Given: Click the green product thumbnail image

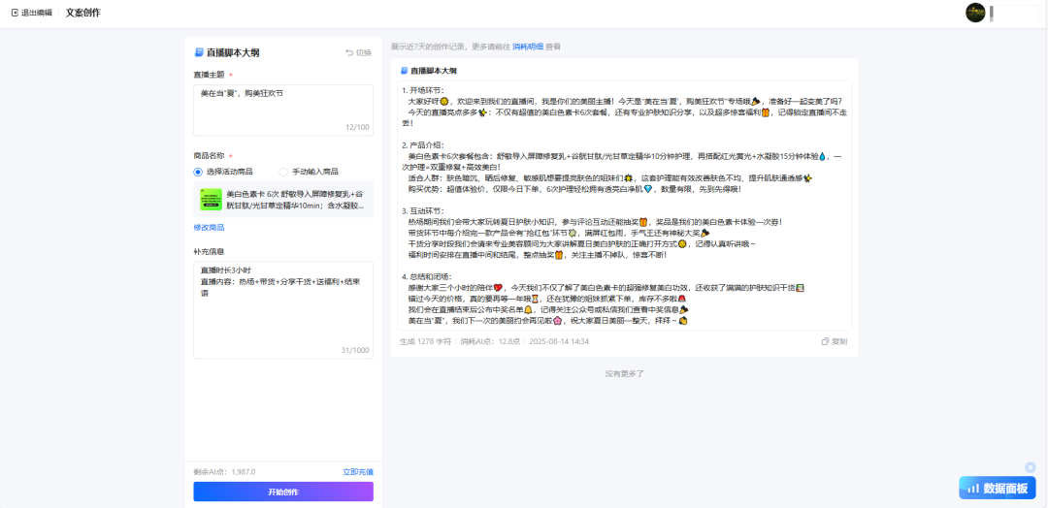Looking at the screenshot, I should [x=211, y=200].
